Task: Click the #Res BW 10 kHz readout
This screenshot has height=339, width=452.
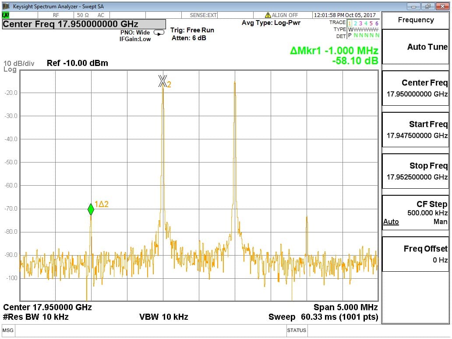Action: click(x=36, y=317)
